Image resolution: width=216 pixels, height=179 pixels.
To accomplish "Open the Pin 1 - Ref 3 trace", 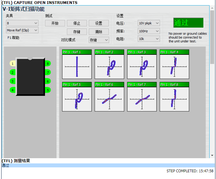I will (142, 64).
